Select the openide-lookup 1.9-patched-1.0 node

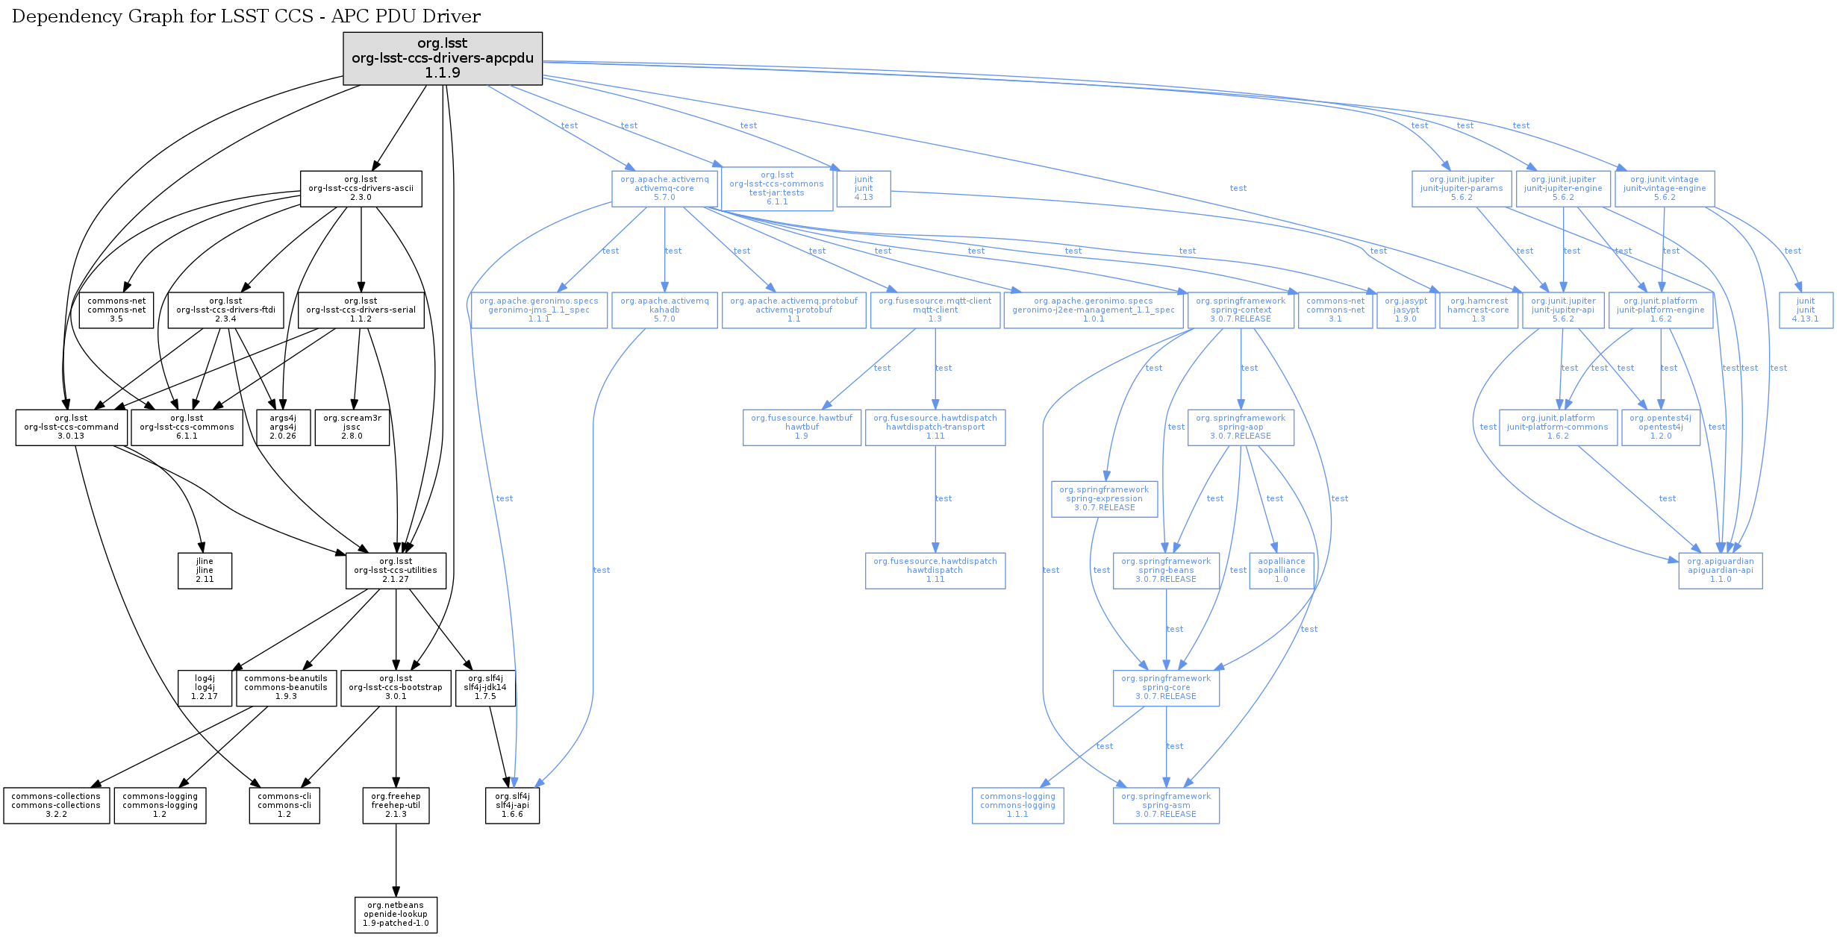[x=396, y=915]
